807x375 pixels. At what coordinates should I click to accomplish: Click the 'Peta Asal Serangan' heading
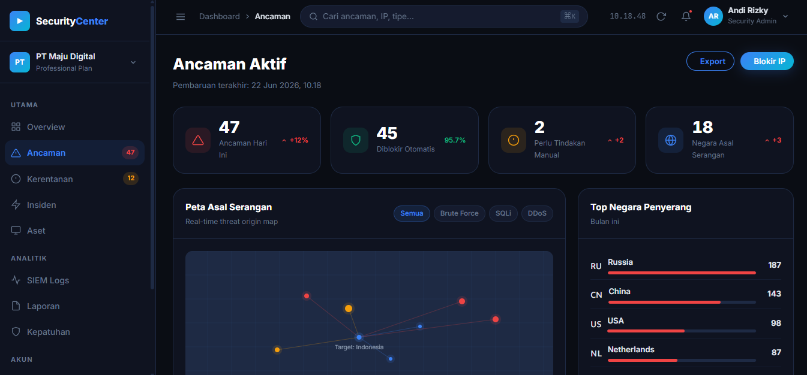tap(229, 207)
